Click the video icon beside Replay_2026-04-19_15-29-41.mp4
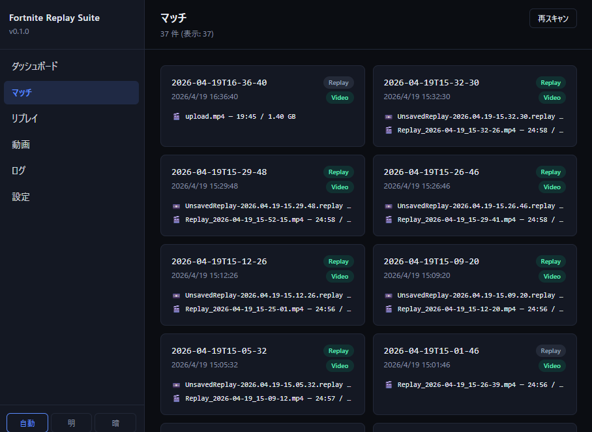This screenshot has width=592, height=432. click(x=389, y=219)
